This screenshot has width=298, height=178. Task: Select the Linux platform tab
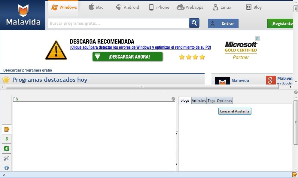click(x=222, y=7)
